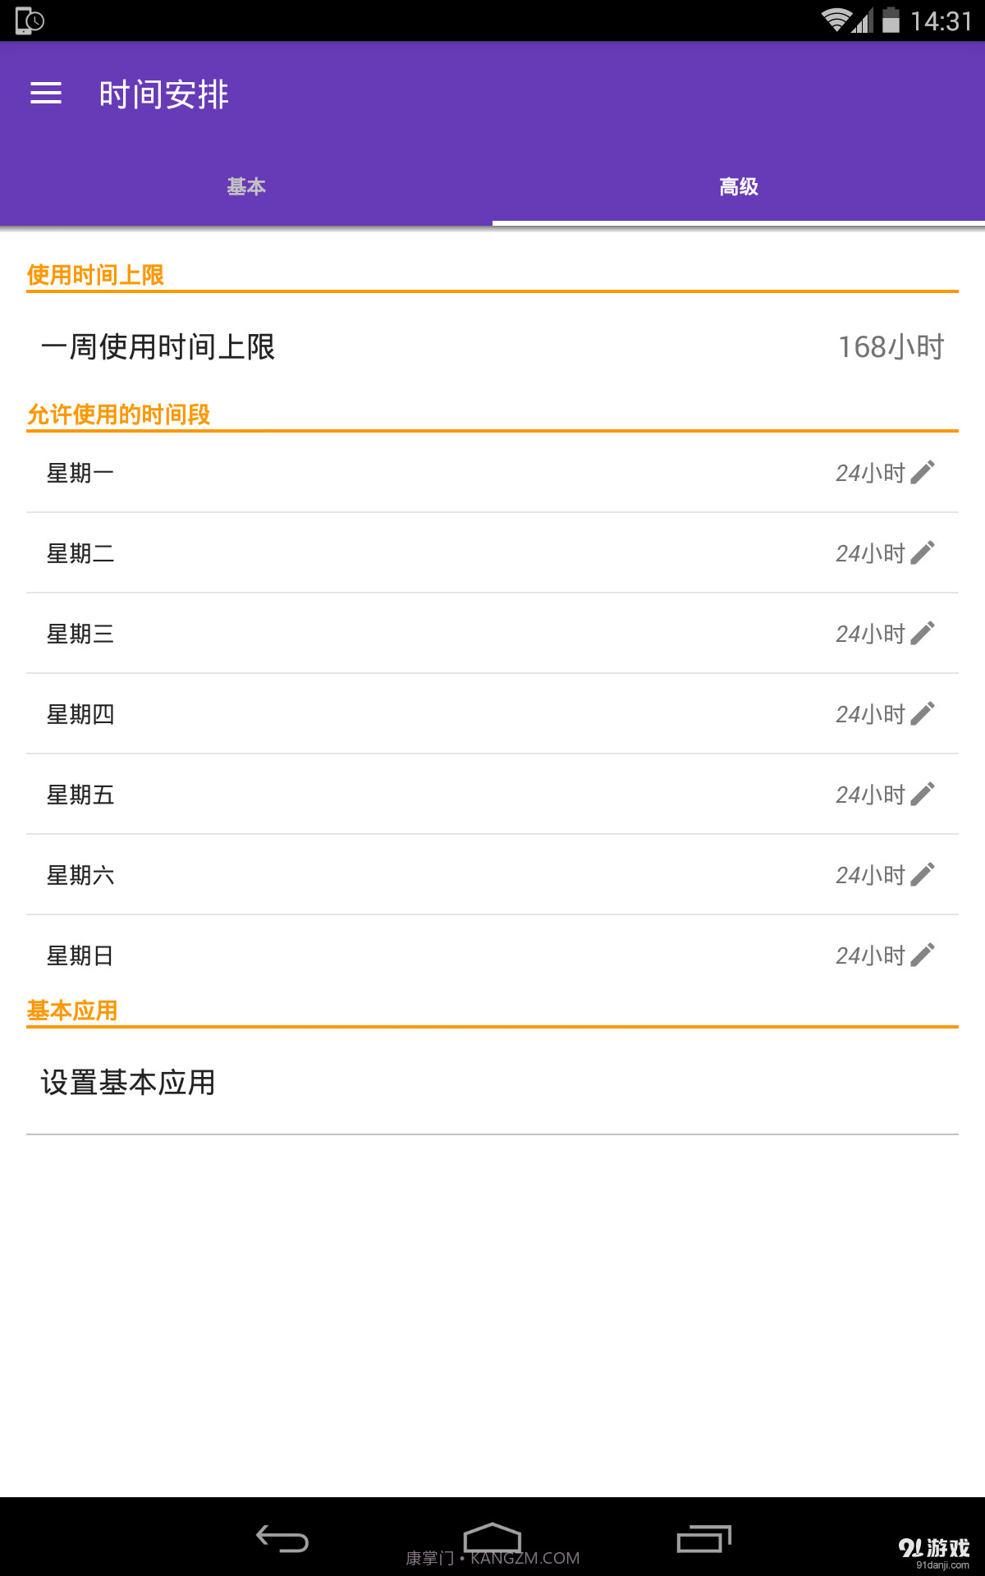985x1576 pixels.
Task: Edit the time slot for 星期二
Action: (926, 552)
